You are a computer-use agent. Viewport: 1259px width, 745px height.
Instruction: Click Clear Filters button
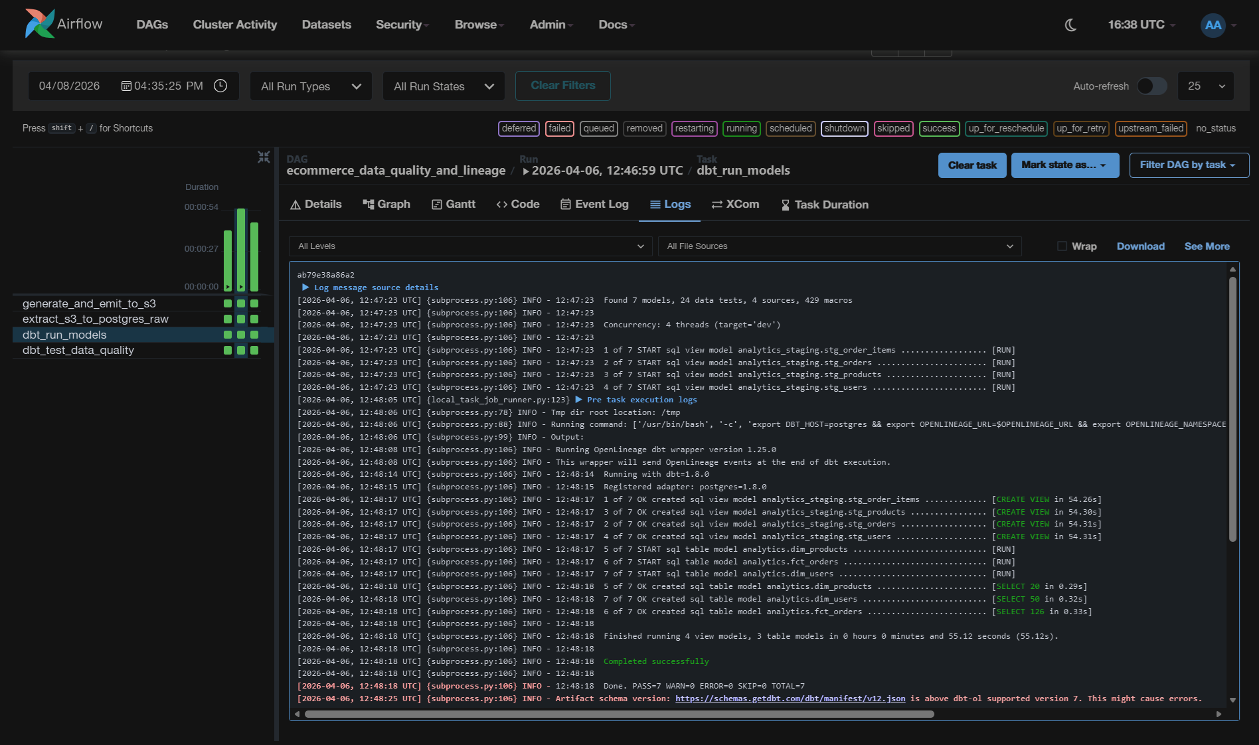coord(563,86)
